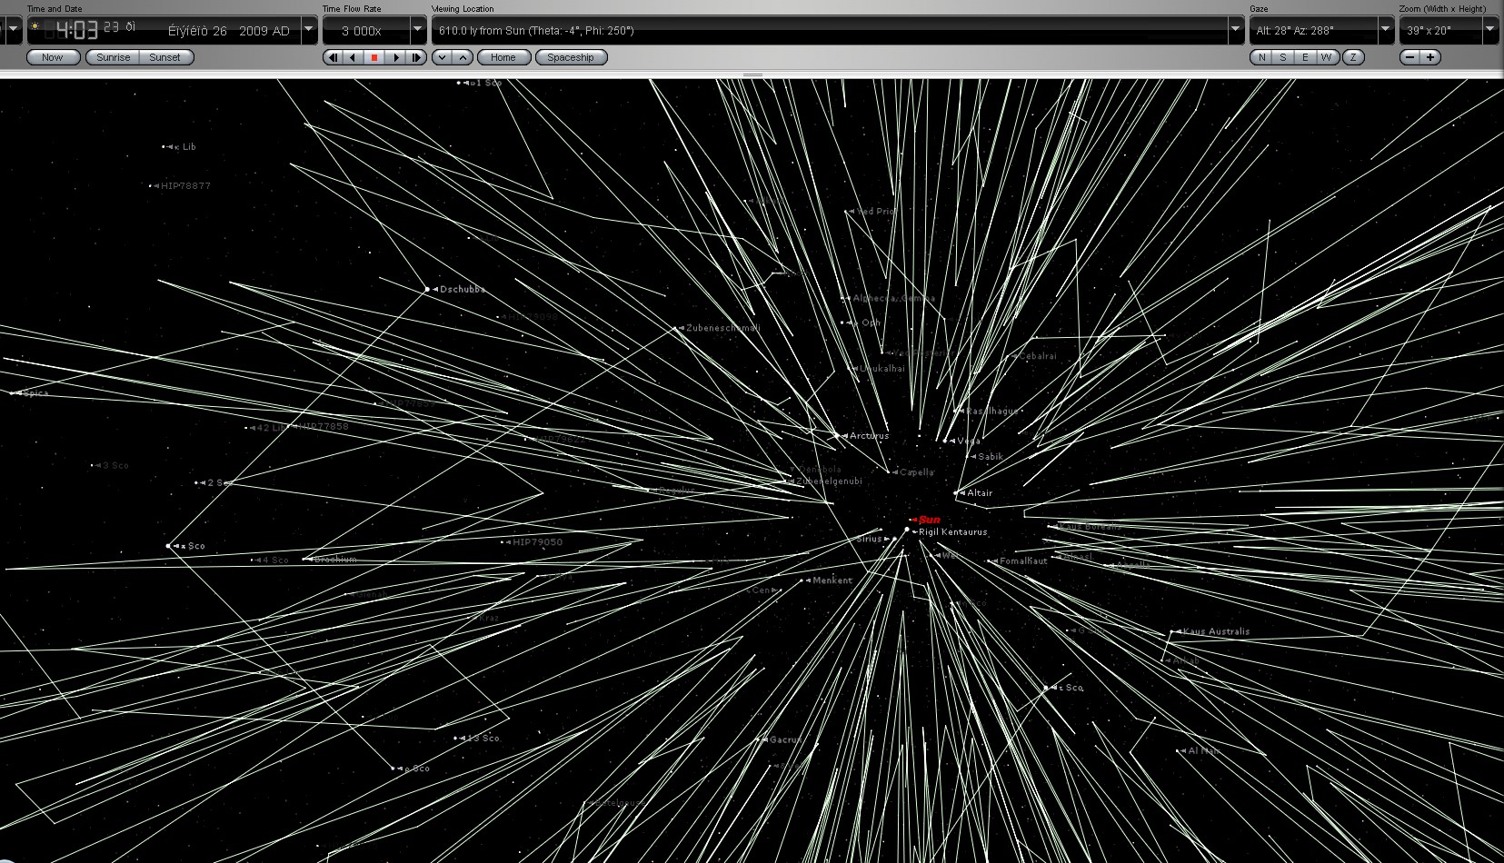This screenshot has width=1504, height=863.
Task: Zoom out with the minus button
Action: [x=1409, y=57]
